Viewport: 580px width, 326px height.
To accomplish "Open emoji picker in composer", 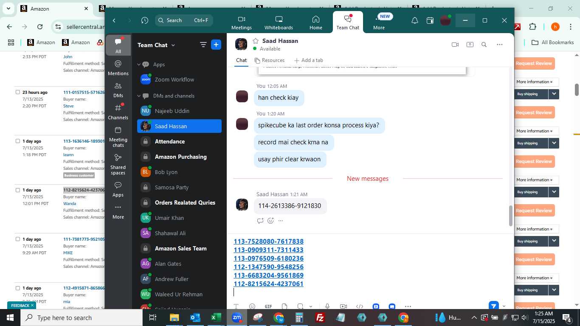I will [252, 306].
